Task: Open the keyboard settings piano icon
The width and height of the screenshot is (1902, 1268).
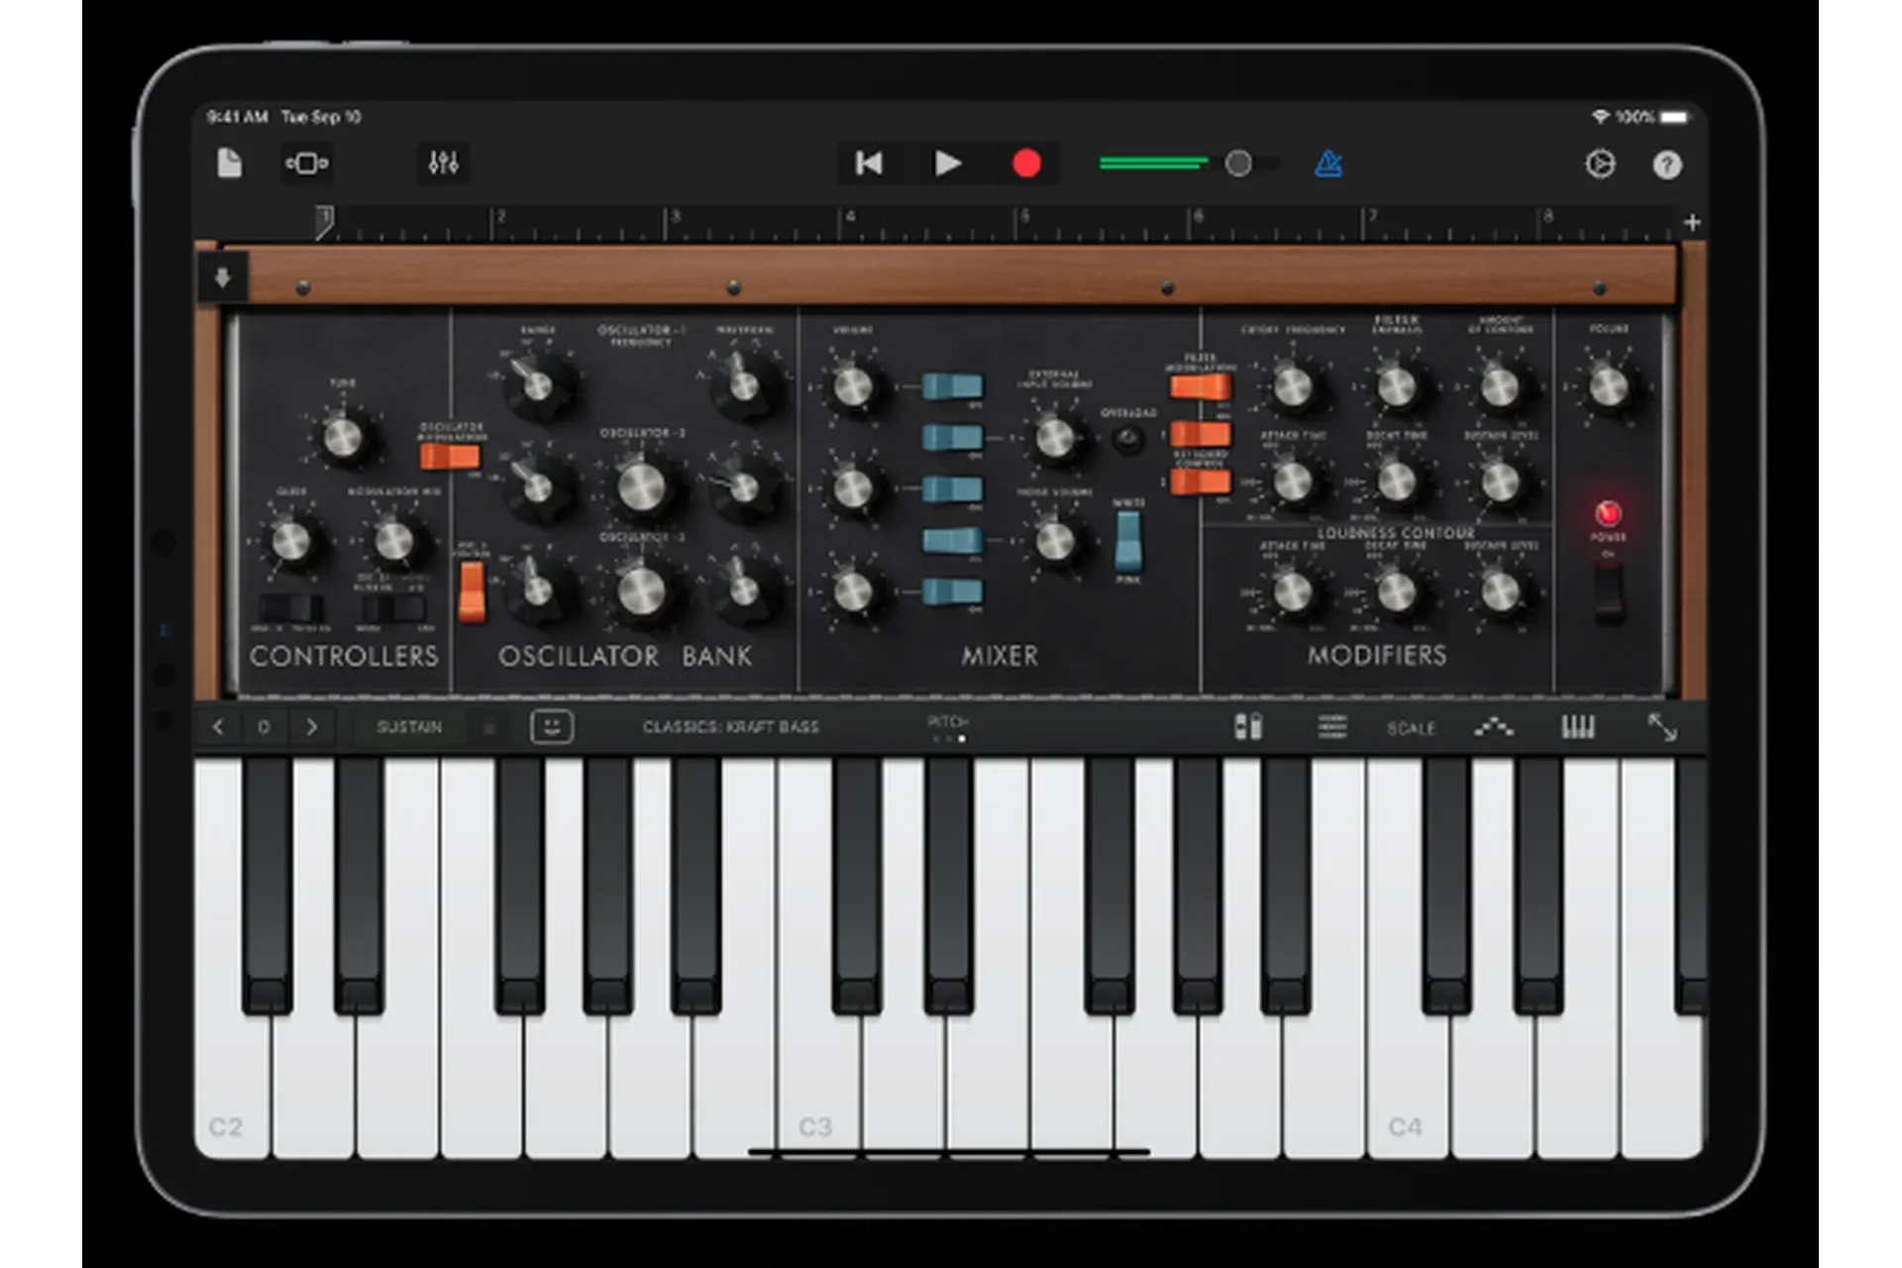Action: pyautogui.click(x=1578, y=727)
